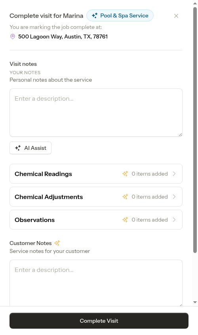Expand Chemical Adjustments with its chevron
The height and width of the screenshot is (335, 198).
174,197
